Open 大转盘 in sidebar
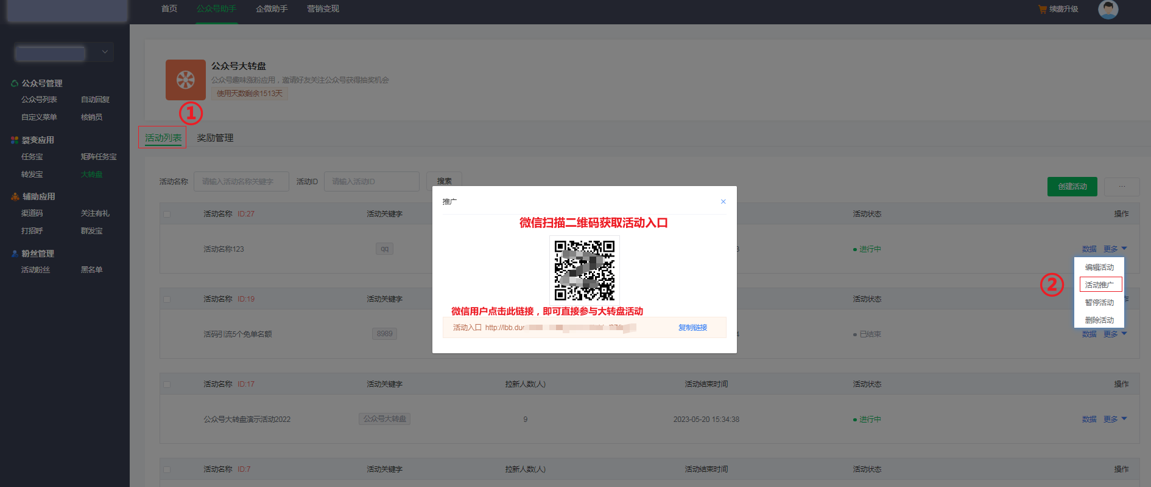The image size is (1151, 487). pyautogui.click(x=91, y=174)
